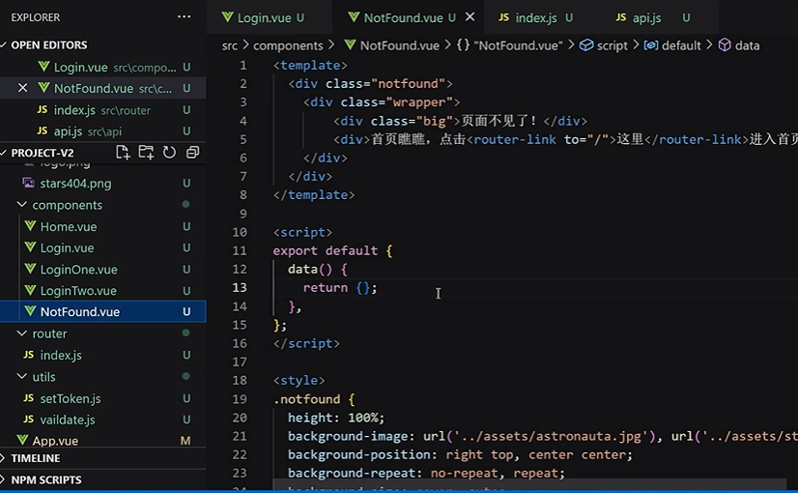Click the opening <script> tag line

[302, 232]
